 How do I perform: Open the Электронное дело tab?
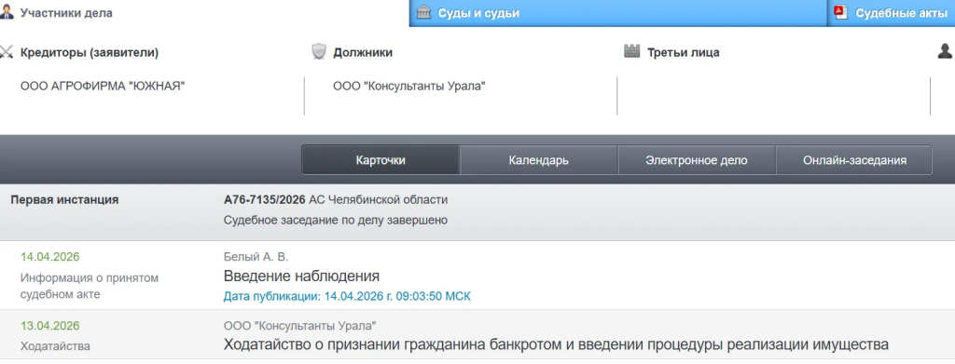697,160
